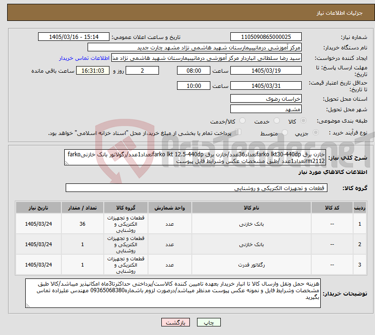Click the province field خراسان رضوی
The width and height of the screenshot is (375, 335).
pos(266,98)
